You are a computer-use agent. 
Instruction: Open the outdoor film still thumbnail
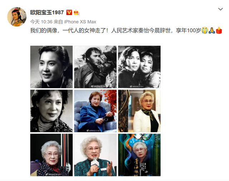[x=96, y=67]
